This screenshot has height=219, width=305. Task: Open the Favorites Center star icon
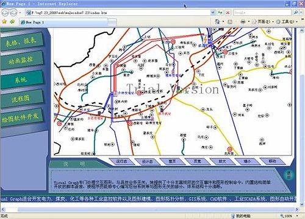click(x=4, y=21)
